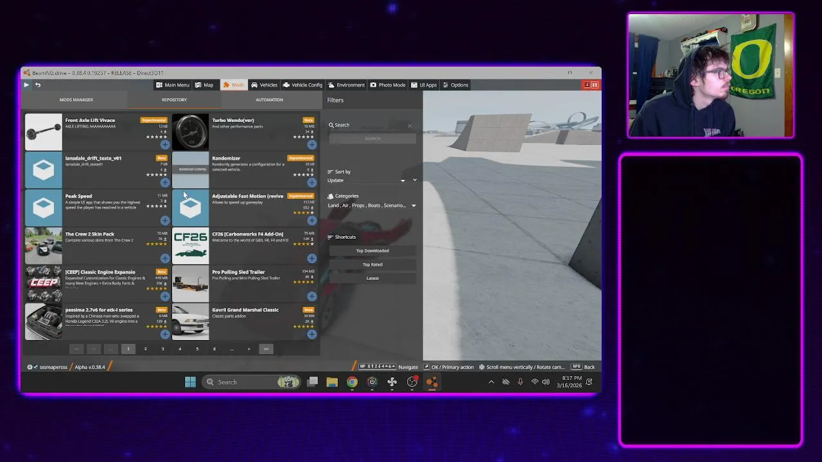Image resolution: width=822 pixels, height=462 pixels.
Task: Go to page 4 of mods
Action: (x=180, y=349)
